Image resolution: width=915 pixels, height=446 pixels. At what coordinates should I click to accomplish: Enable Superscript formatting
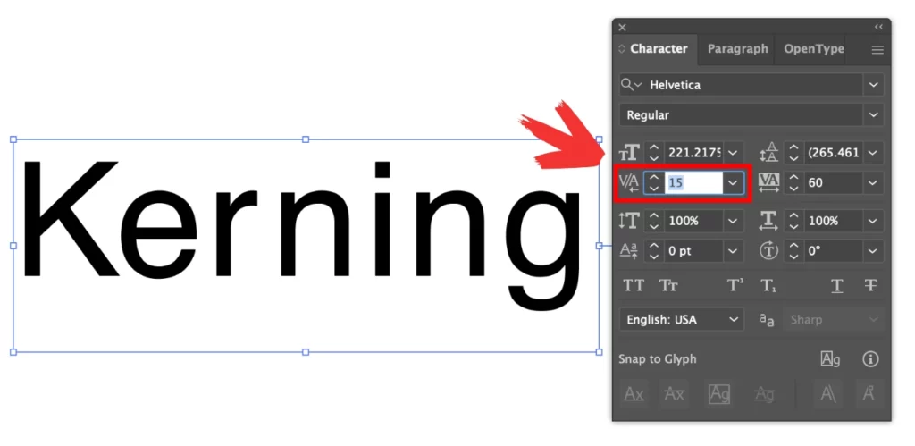click(735, 286)
